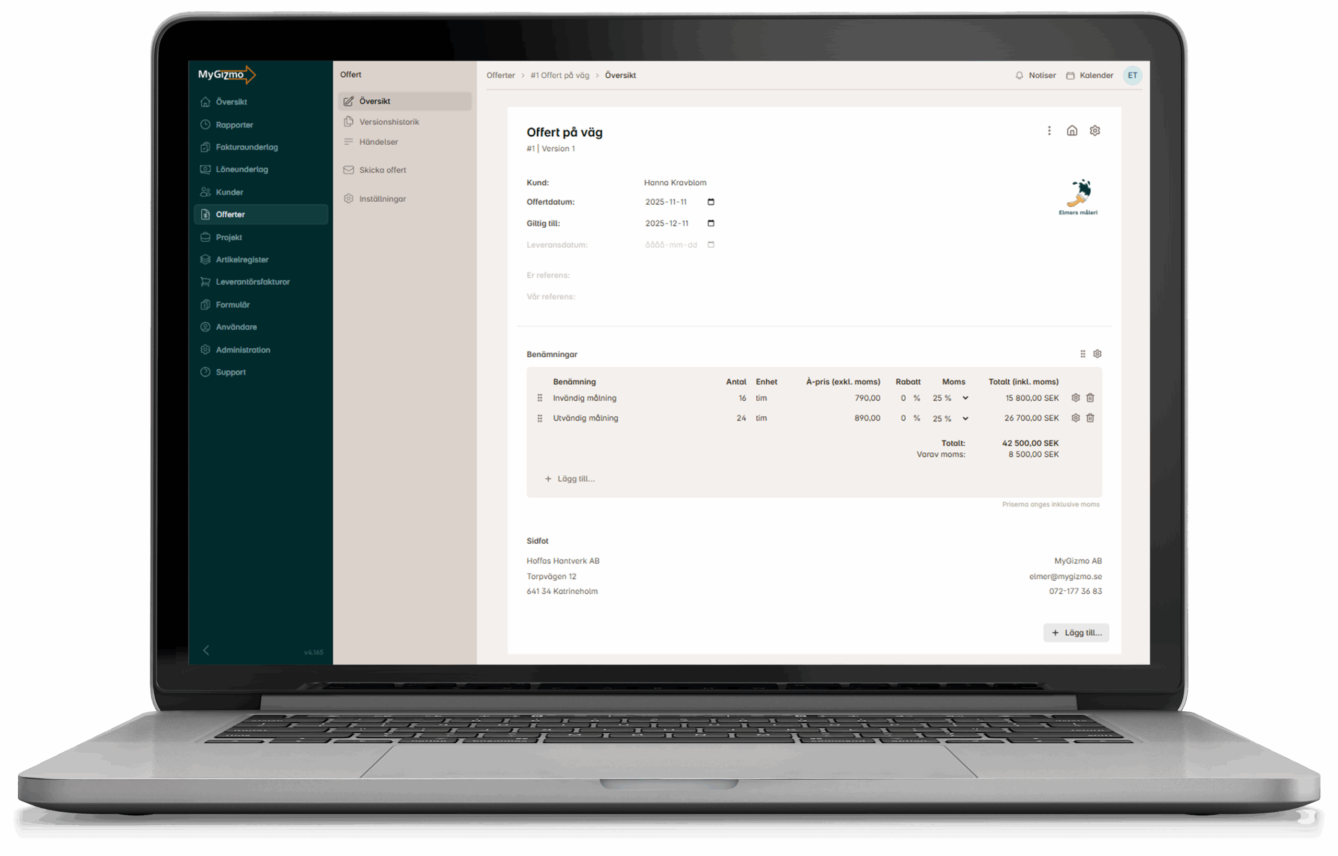Click Skicka offert in offer menu
1338x856 pixels.
click(382, 170)
